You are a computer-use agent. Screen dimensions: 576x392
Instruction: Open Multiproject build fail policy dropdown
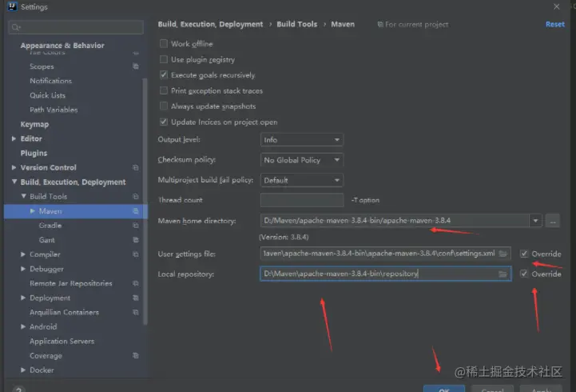point(302,180)
